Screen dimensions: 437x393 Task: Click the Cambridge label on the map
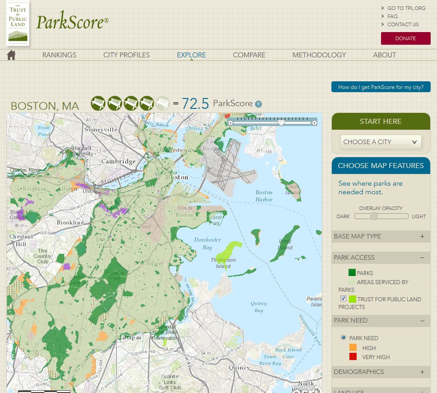(x=118, y=161)
